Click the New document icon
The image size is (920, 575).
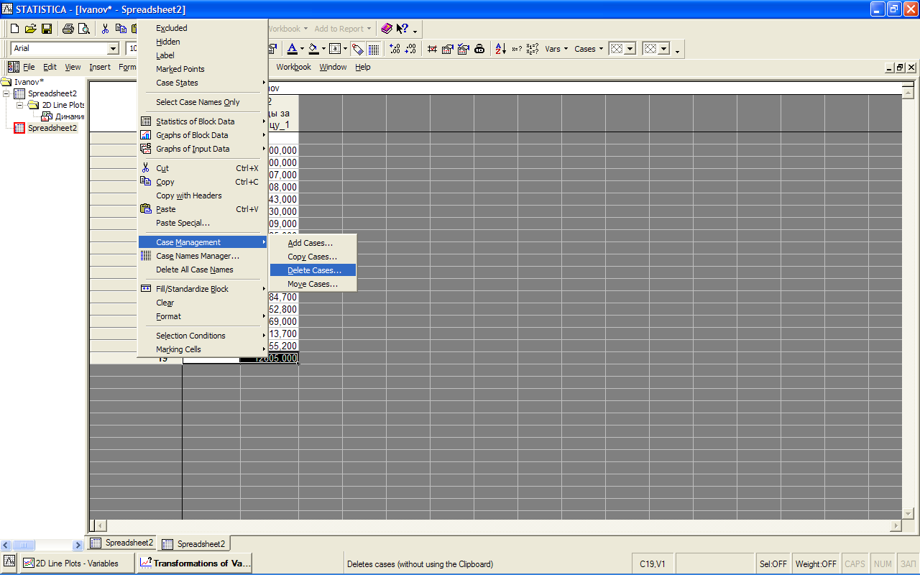click(14, 29)
